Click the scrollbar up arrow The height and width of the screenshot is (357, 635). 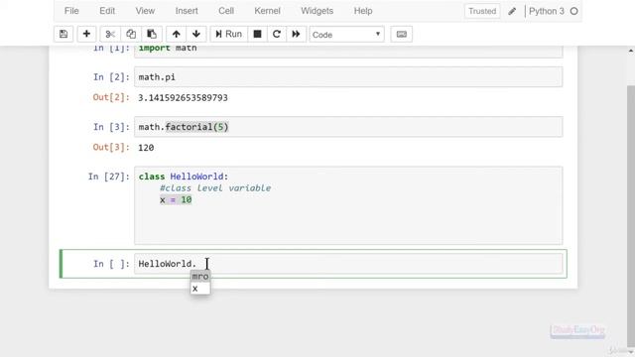(x=631, y=51)
